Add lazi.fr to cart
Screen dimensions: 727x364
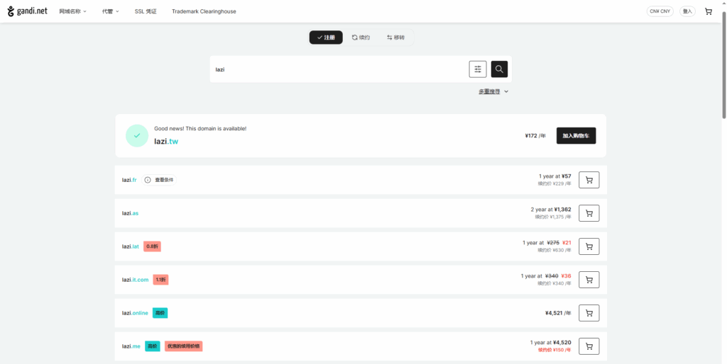point(589,180)
